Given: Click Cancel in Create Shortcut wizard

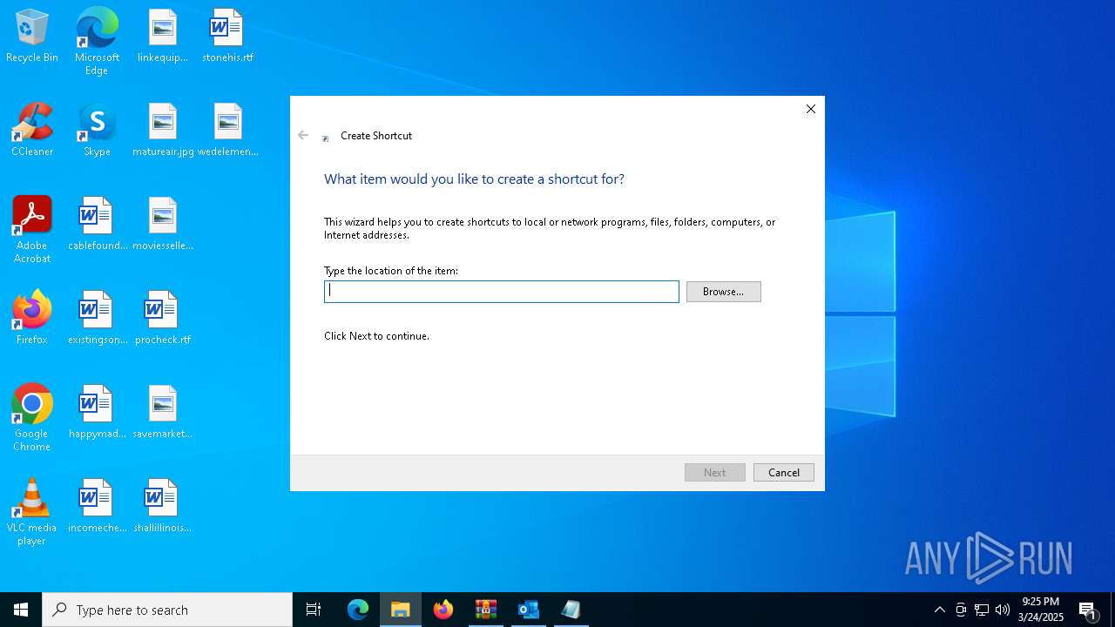Looking at the screenshot, I should (784, 472).
